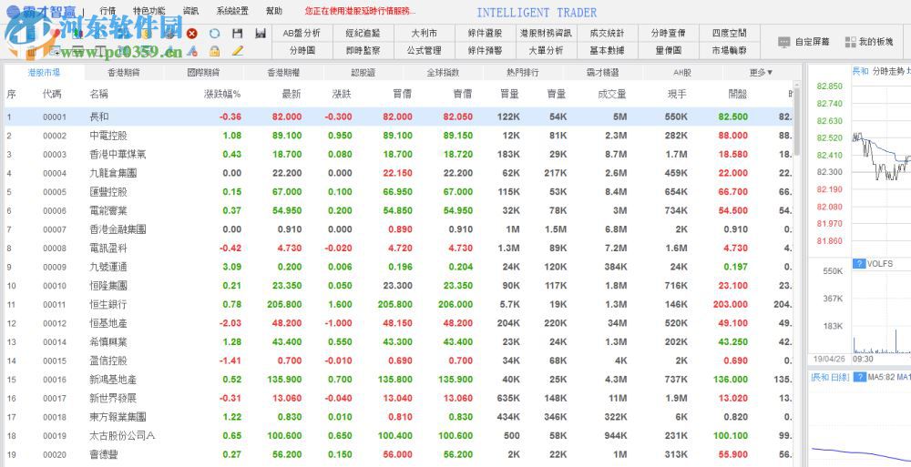Click the circular refresh toolbar icon
This screenshot has width=911, height=467.
point(214,34)
